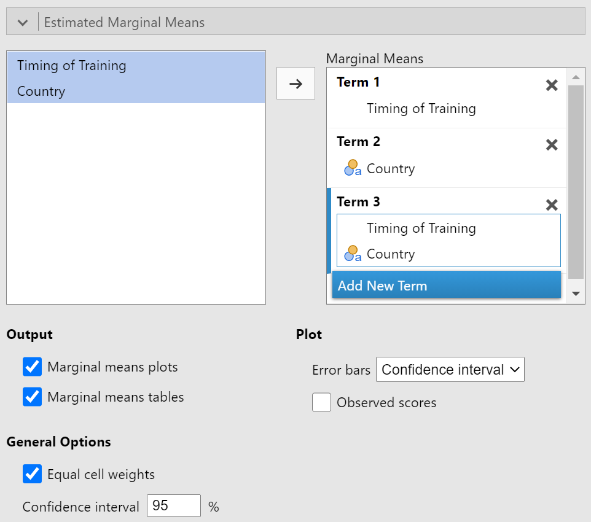Select Timing of Training under Term 1
The image size is (591, 522).
click(421, 109)
